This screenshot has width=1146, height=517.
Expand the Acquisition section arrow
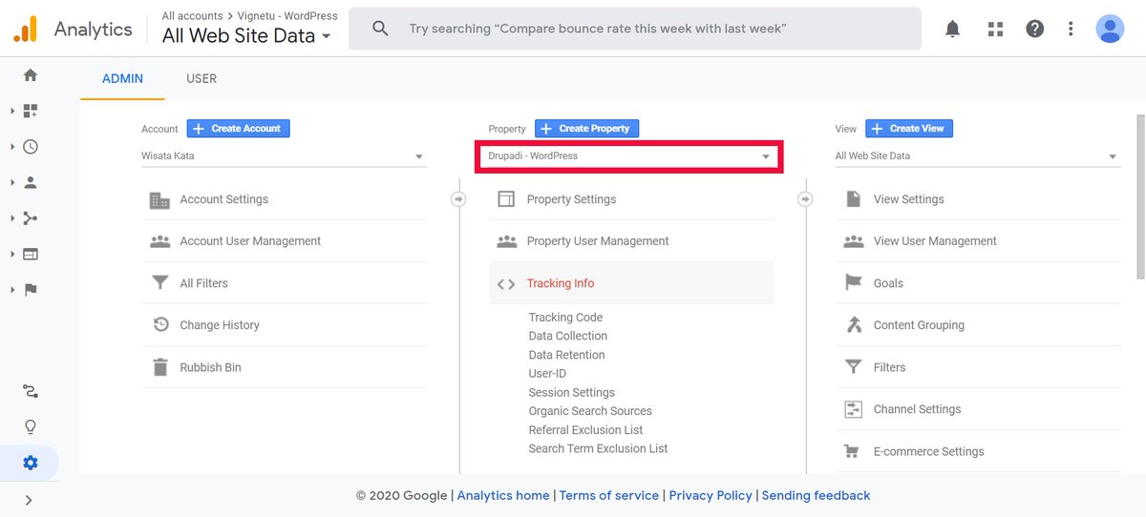(x=12, y=218)
